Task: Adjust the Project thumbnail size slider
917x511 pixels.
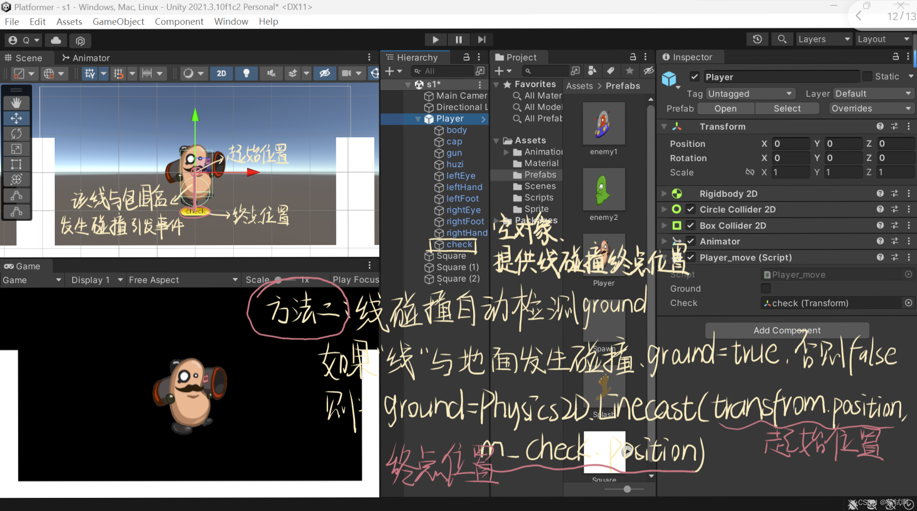Action: click(627, 489)
